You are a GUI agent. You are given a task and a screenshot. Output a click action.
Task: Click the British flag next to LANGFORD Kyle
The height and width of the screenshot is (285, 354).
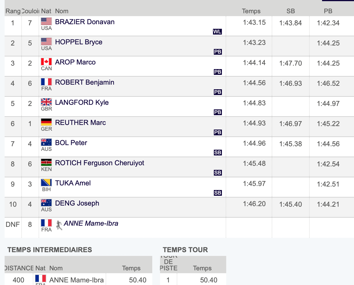click(46, 102)
